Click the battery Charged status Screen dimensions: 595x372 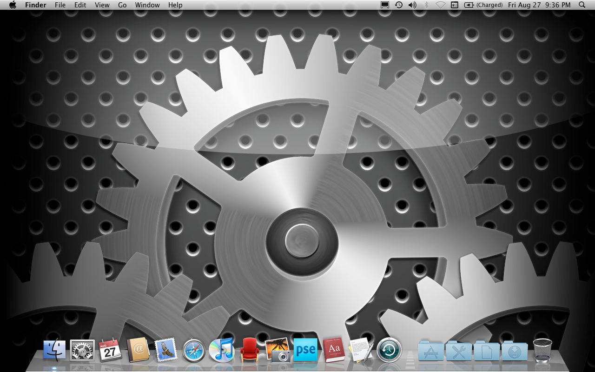[483, 5]
